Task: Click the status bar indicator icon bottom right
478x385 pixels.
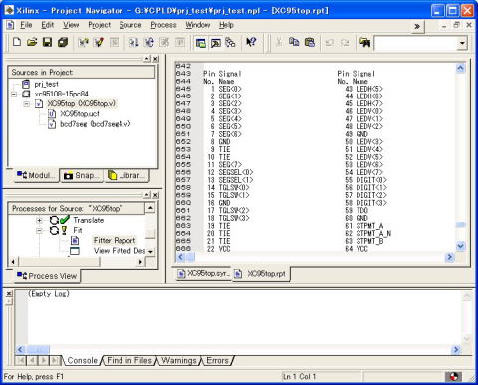Action: pyautogui.click(x=453, y=377)
